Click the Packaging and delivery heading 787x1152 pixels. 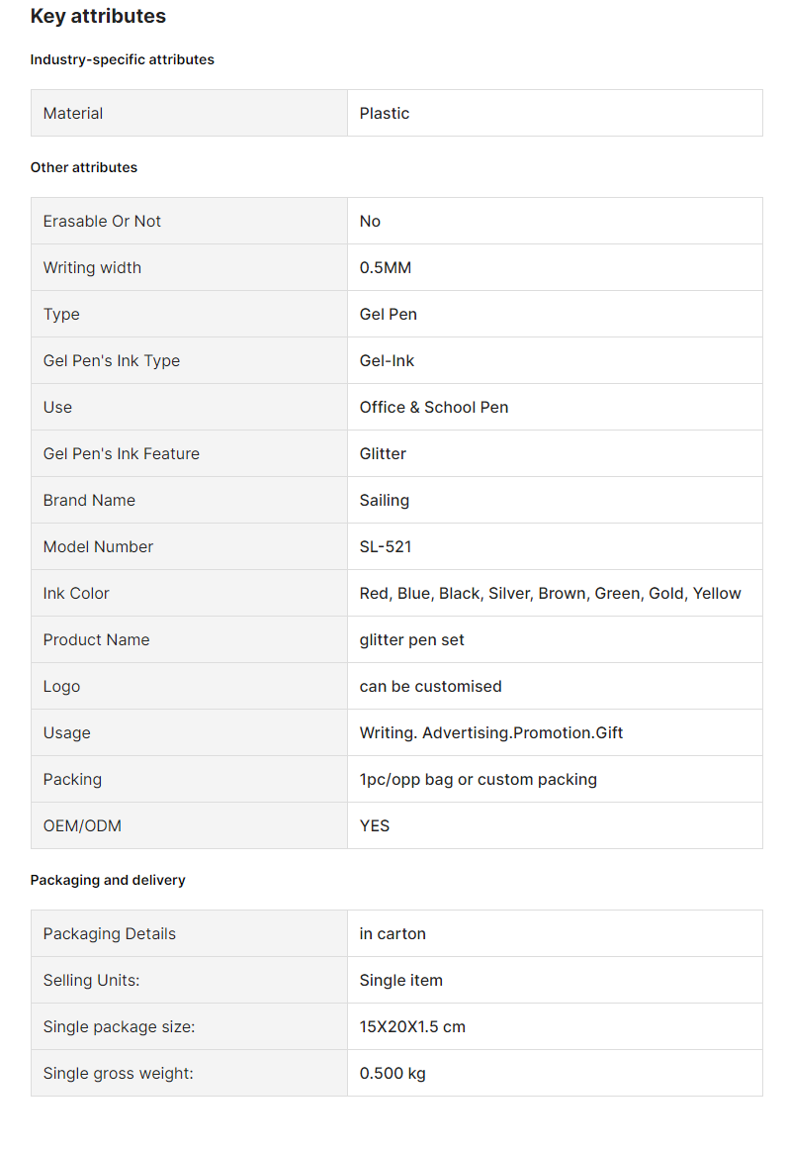point(107,880)
